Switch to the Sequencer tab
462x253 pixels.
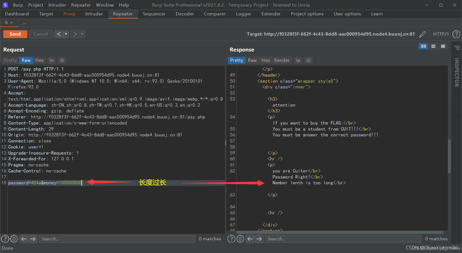(x=154, y=14)
